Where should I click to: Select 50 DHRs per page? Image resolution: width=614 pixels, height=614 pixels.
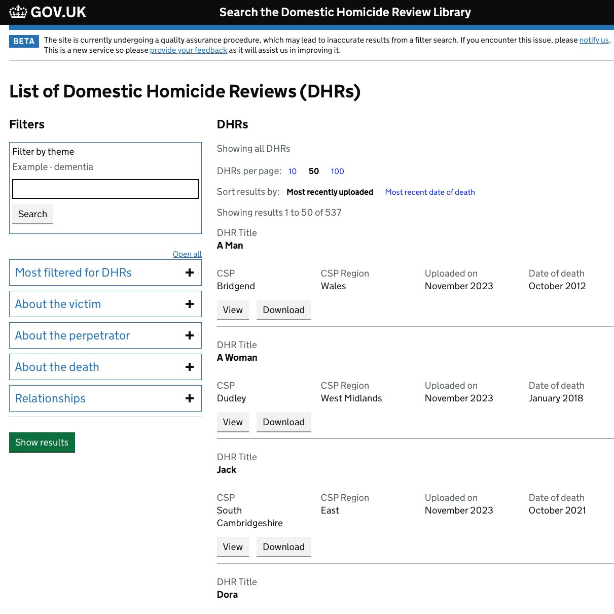coord(314,172)
